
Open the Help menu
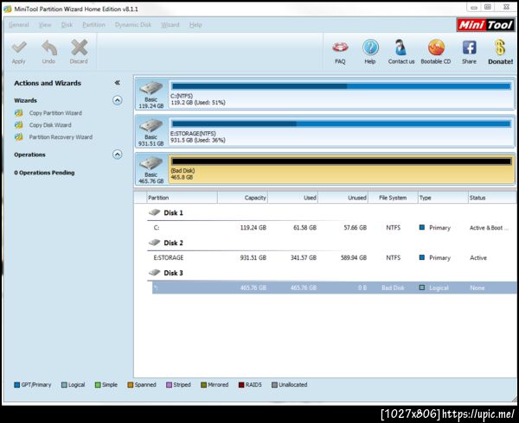pos(195,25)
